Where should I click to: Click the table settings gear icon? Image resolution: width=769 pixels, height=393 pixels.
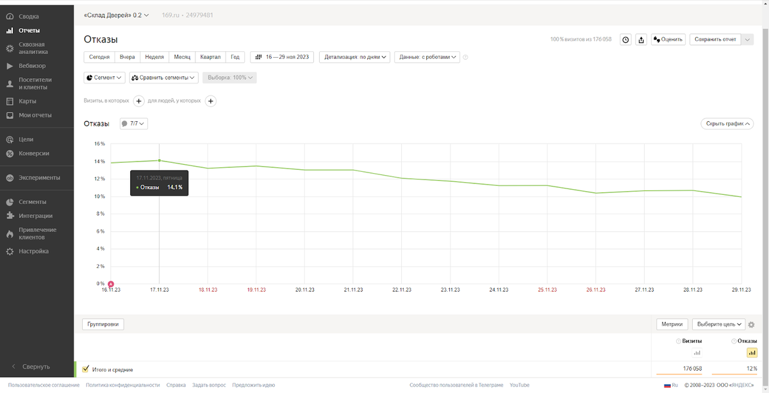click(x=752, y=325)
